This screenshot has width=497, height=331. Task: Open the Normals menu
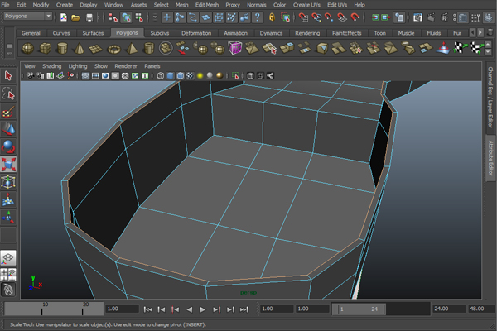tap(257, 5)
